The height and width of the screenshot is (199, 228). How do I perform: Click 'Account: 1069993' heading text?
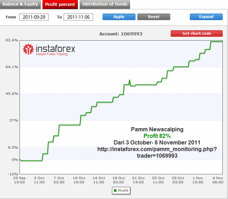[121, 34]
